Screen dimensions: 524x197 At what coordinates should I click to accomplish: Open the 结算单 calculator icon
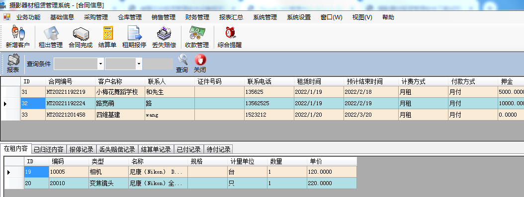pos(107,37)
